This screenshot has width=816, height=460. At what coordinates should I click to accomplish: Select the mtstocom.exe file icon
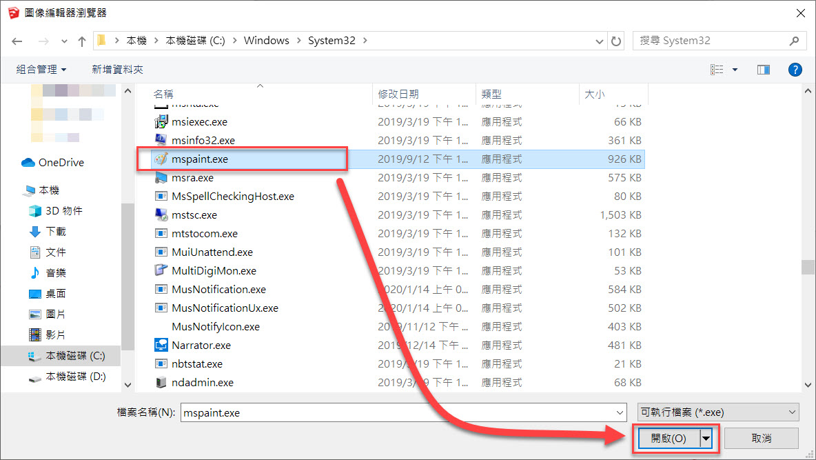point(161,233)
